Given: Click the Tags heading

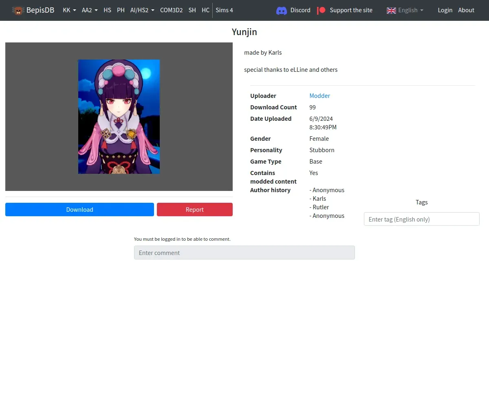Looking at the screenshot, I should 422,202.
